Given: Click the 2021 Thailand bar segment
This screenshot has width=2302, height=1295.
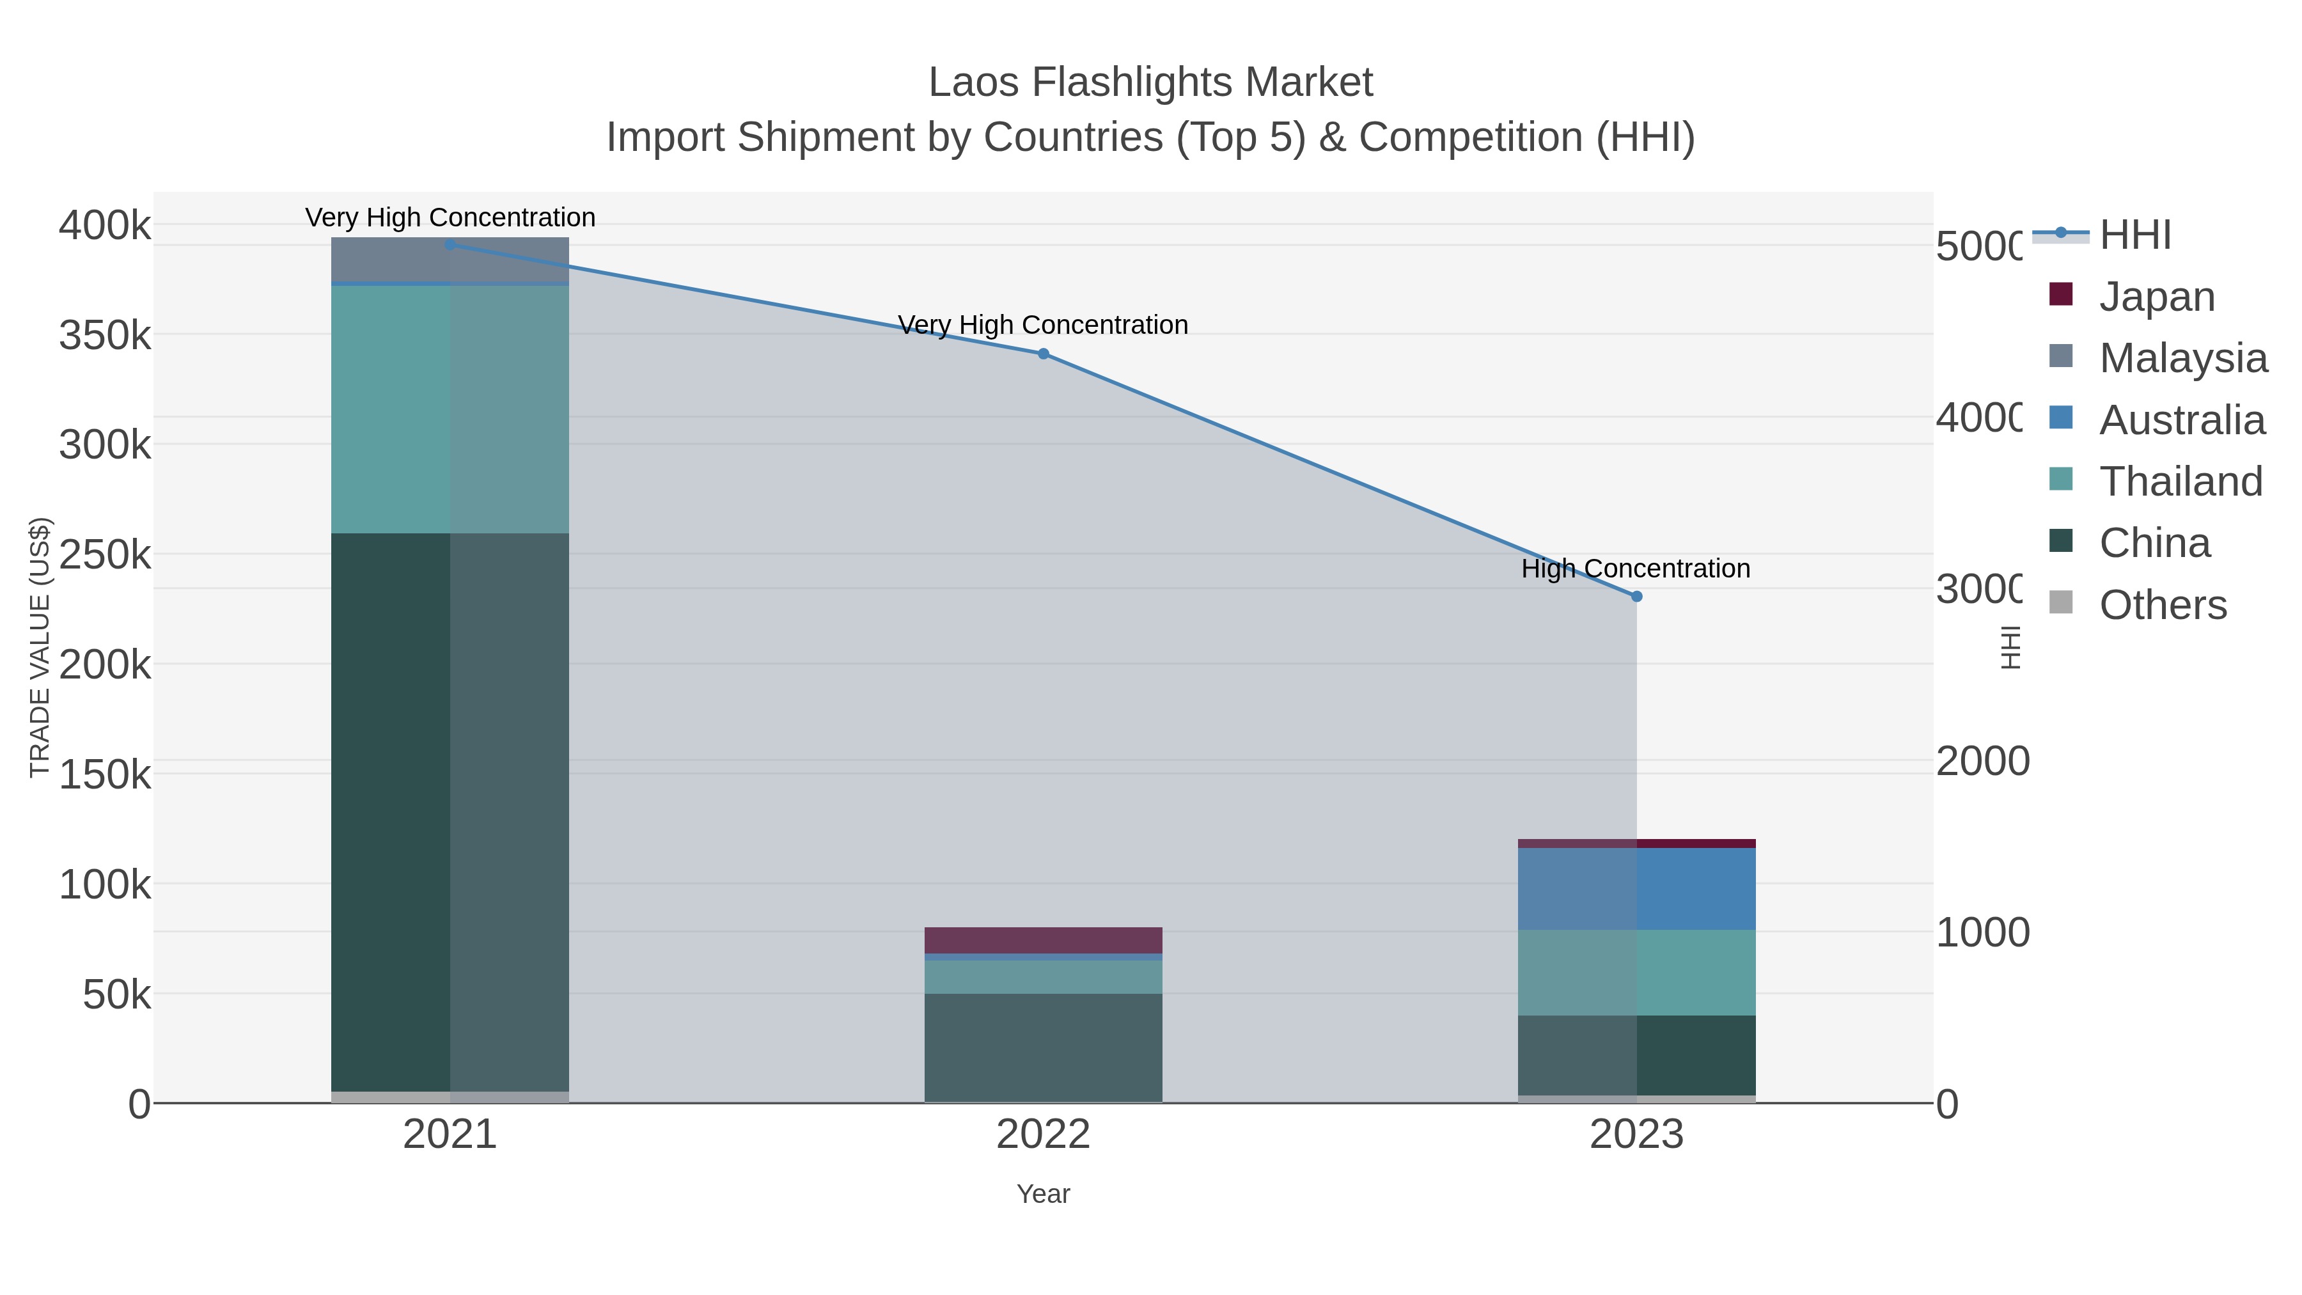Looking at the screenshot, I should click(x=450, y=409).
